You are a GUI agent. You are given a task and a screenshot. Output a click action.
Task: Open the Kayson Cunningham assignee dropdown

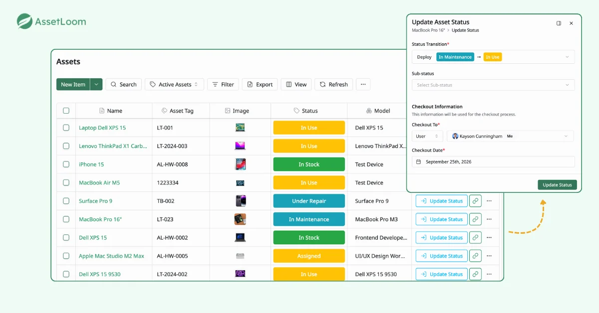point(510,136)
